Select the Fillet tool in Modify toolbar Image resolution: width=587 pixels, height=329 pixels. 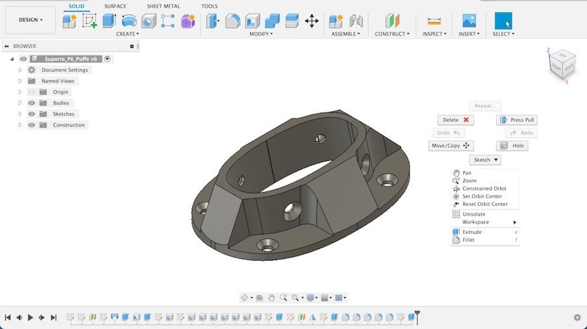(x=232, y=21)
